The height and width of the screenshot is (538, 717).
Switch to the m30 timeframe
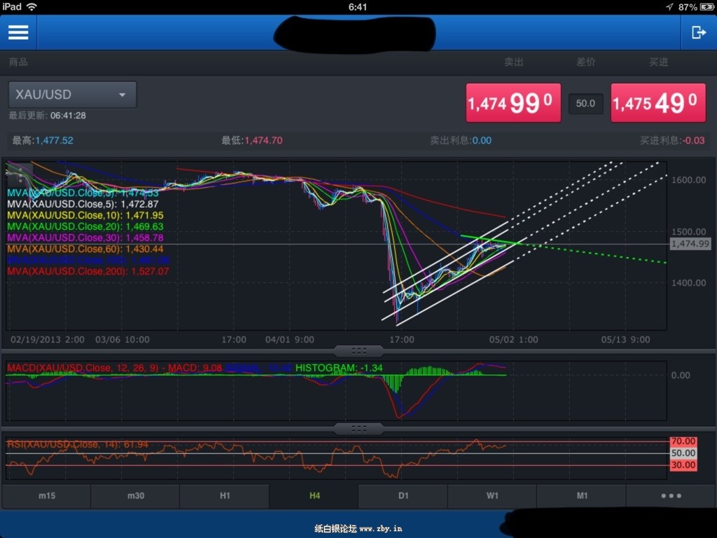coord(136,496)
